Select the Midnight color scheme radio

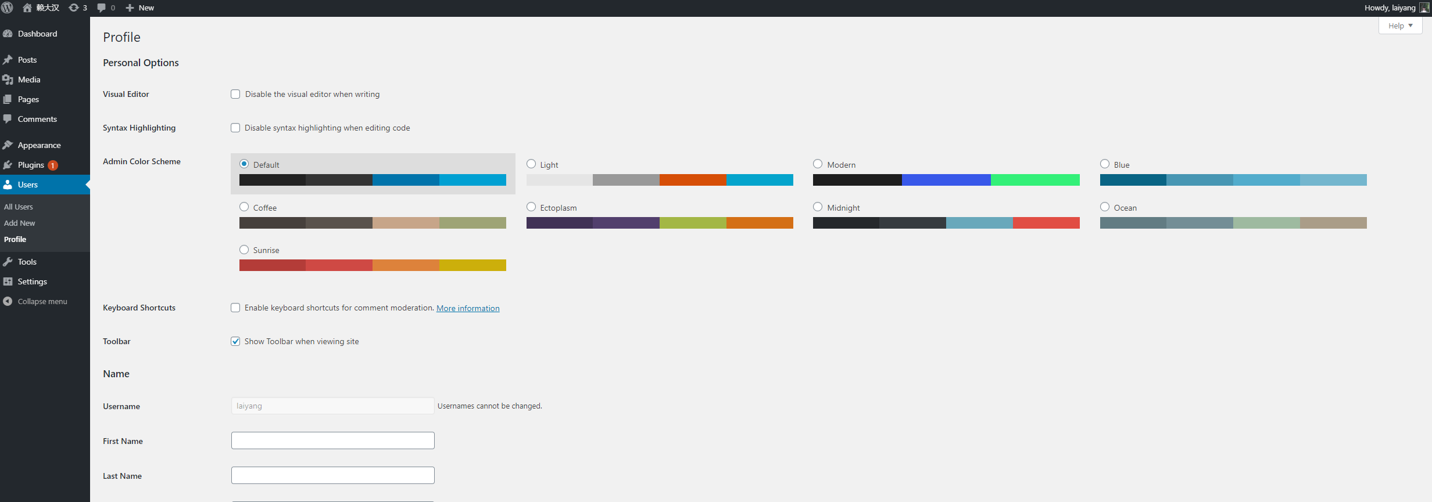point(818,207)
